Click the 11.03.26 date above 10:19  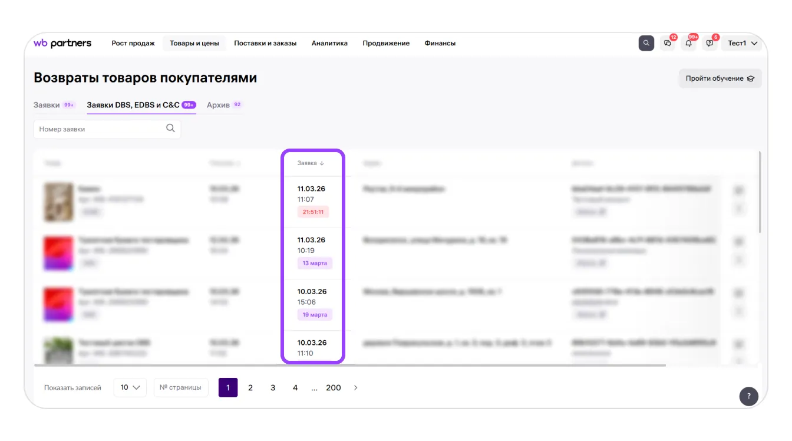point(311,240)
